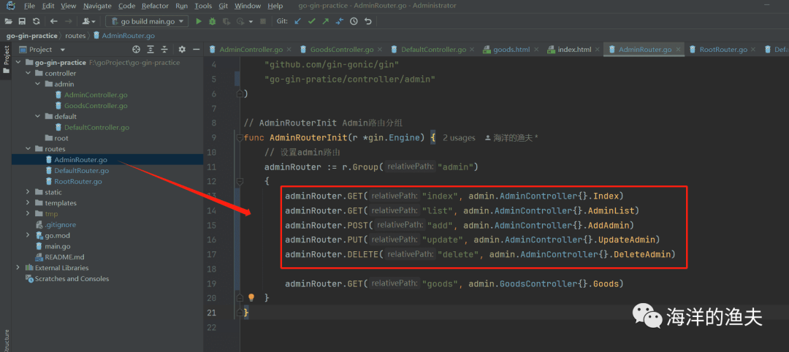Click the Run with Coverage icon
This screenshot has height=352, width=789.
point(226,21)
